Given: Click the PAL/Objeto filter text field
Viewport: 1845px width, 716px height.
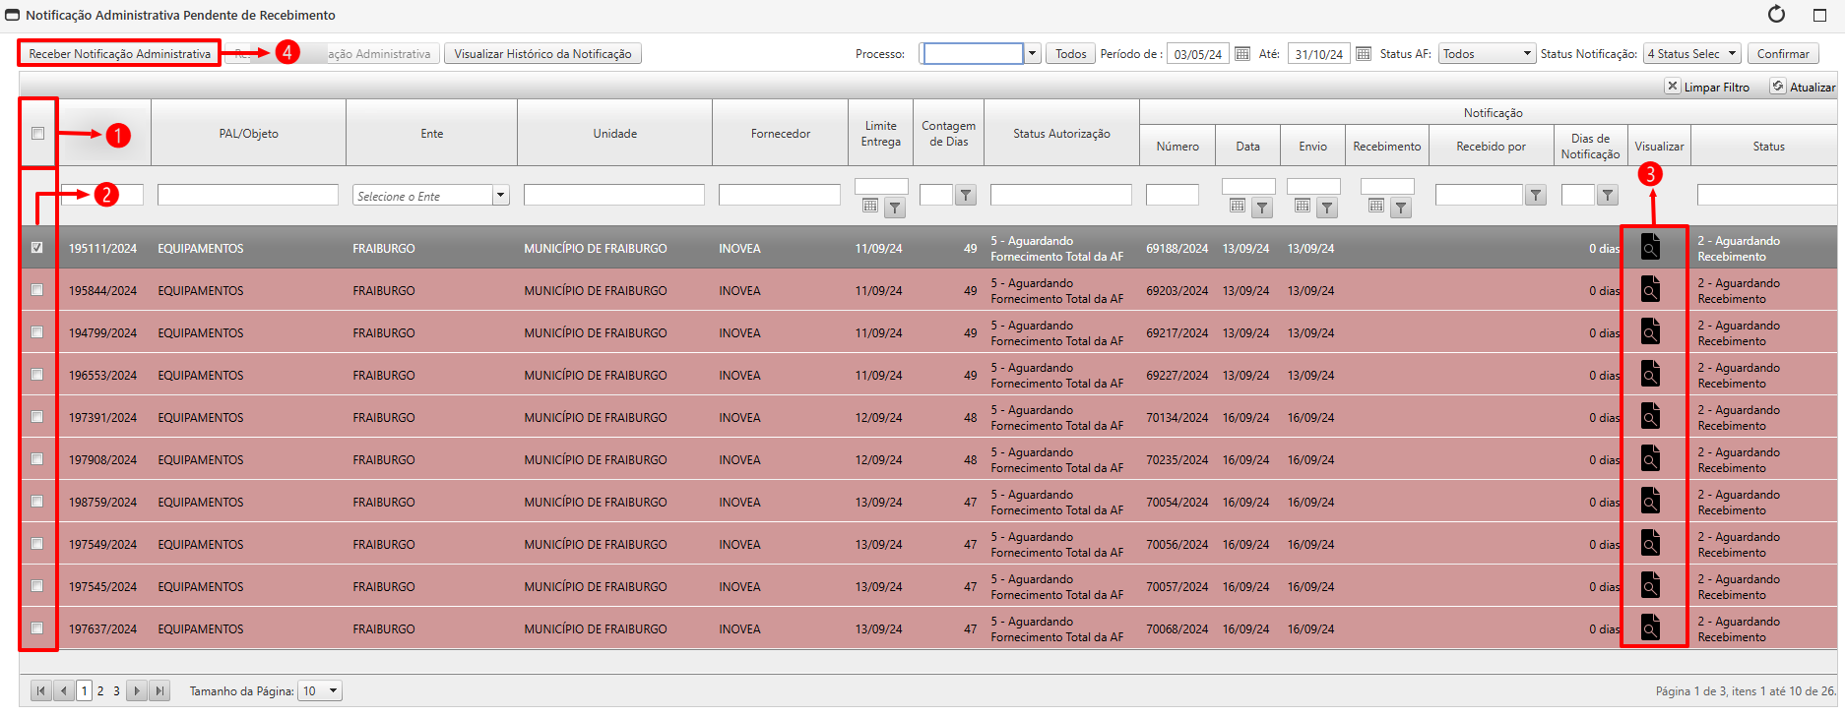Looking at the screenshot, I should tap(247, 196).
